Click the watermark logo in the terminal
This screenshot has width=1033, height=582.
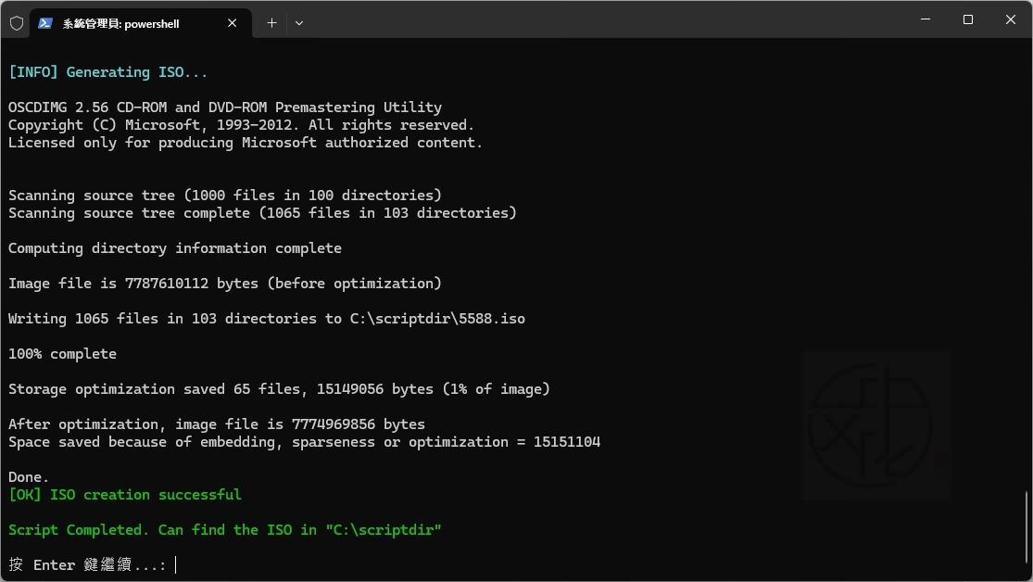point(876,426)
